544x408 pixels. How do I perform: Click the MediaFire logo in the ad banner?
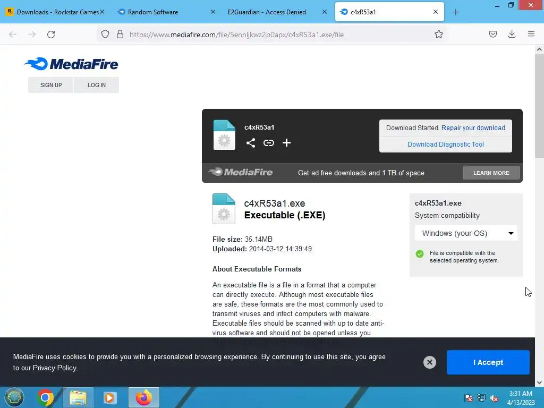[x=241, y=172]
